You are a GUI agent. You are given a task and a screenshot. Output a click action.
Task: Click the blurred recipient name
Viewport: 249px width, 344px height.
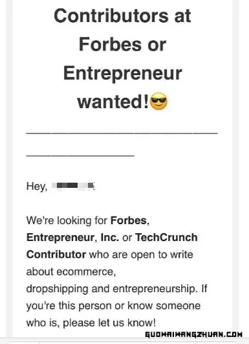point(73,186)
